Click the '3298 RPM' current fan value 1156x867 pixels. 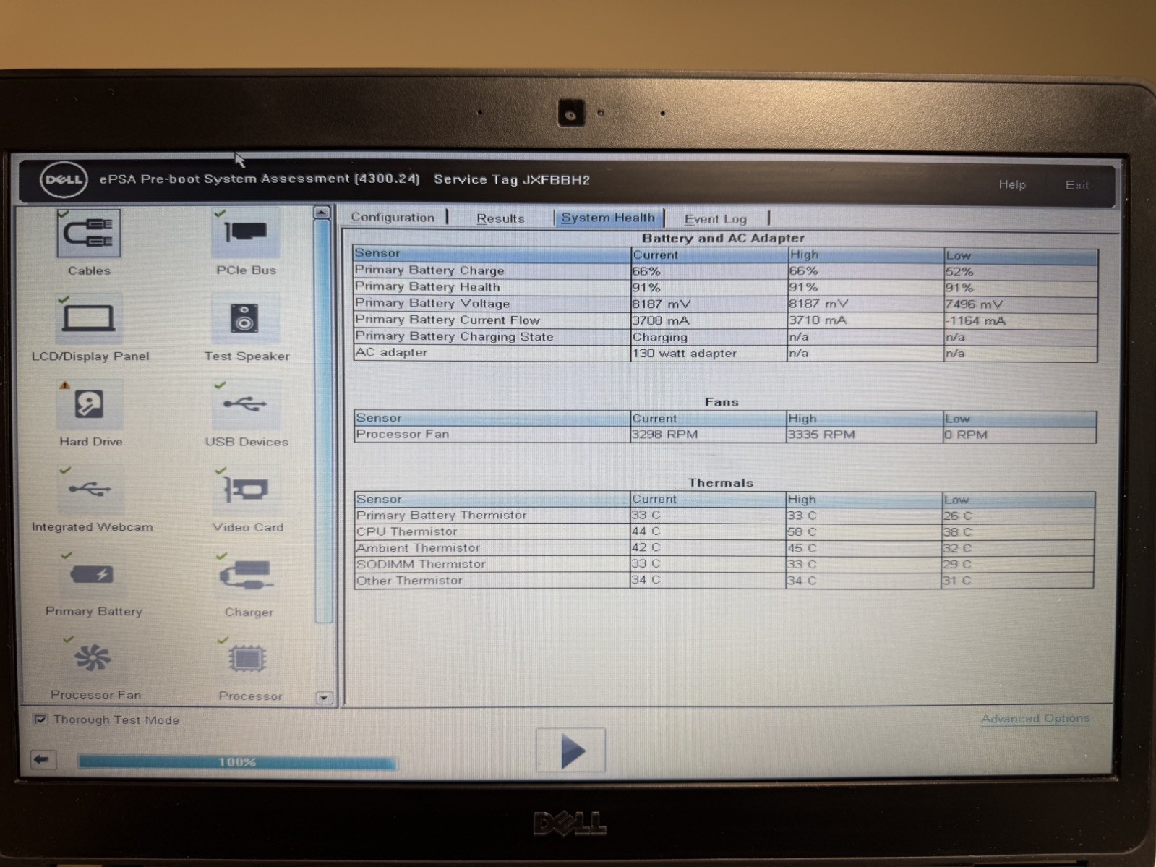(x=664, y=434)
